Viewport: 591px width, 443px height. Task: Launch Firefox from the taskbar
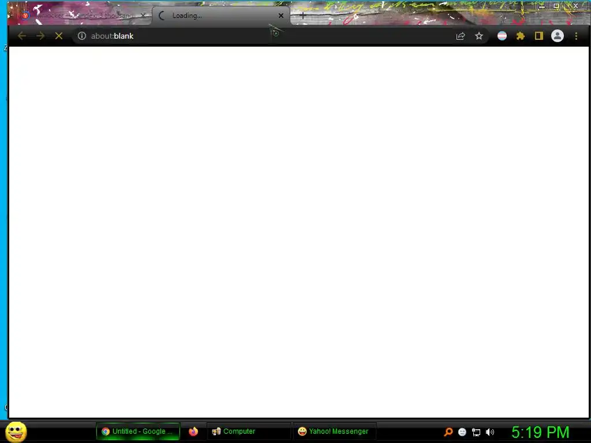point(193,431)
